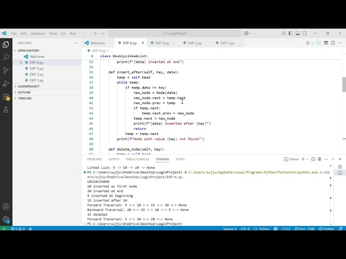Split the terminal icon
The image size is (346, 259).
pos(313,159)
